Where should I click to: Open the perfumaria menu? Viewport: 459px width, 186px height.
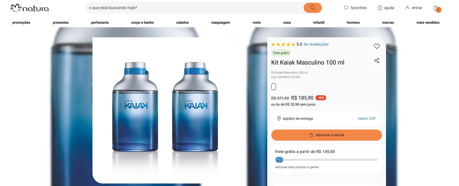100,22
